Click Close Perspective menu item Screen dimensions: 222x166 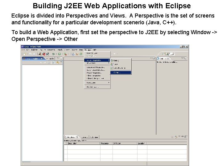(x=97, y=76)
